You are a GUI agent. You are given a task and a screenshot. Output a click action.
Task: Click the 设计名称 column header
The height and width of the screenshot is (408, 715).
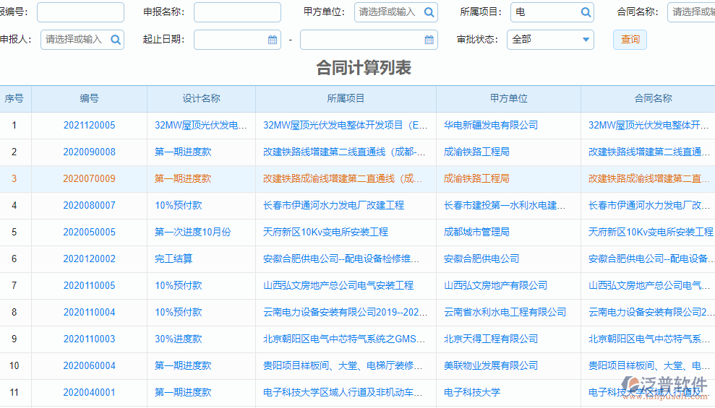tap(201, 99)
